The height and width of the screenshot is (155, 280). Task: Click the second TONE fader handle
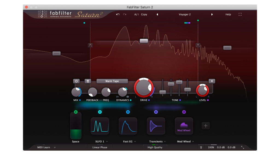click(x=171, y=84)
